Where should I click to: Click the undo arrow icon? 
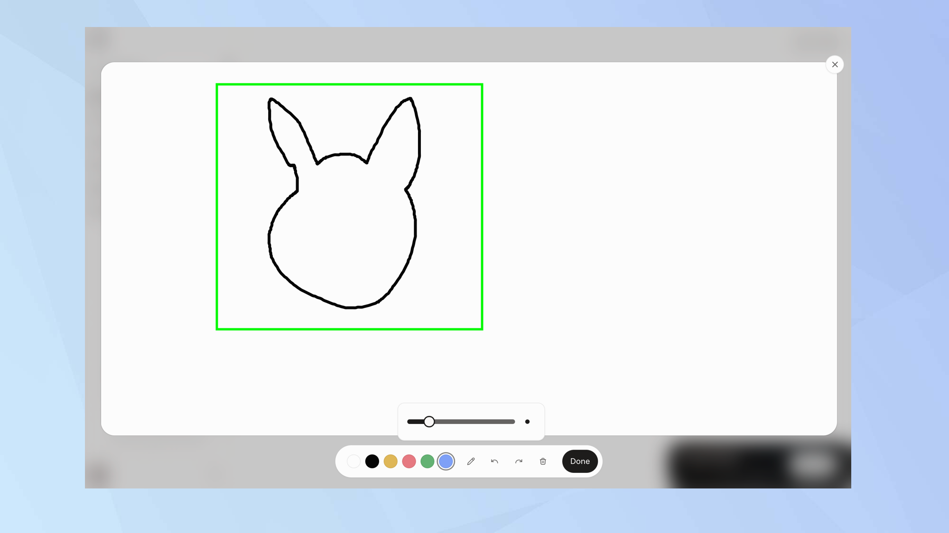[494, 461]
